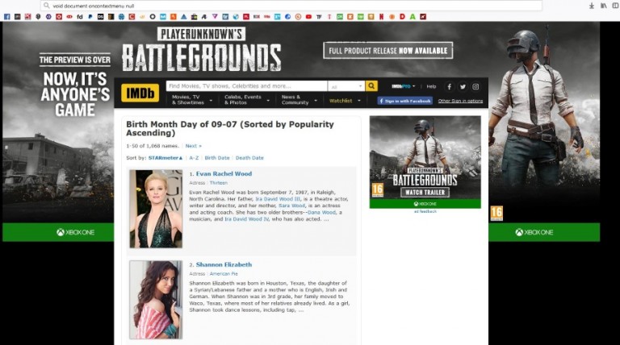Open Shannon Elizabeth's photo thumbnail
The image size is (620, 345).
tap(155, 299)
